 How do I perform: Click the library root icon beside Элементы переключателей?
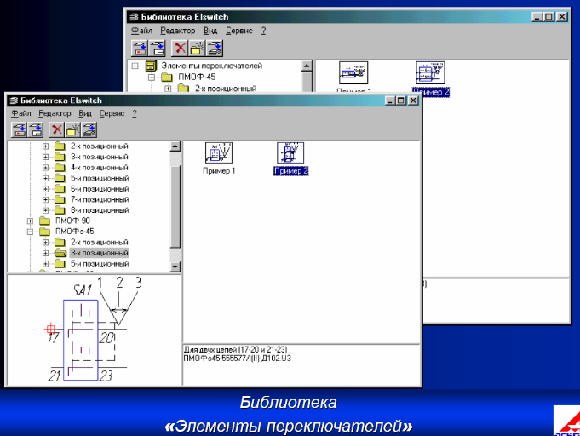(x=151, y=66)
